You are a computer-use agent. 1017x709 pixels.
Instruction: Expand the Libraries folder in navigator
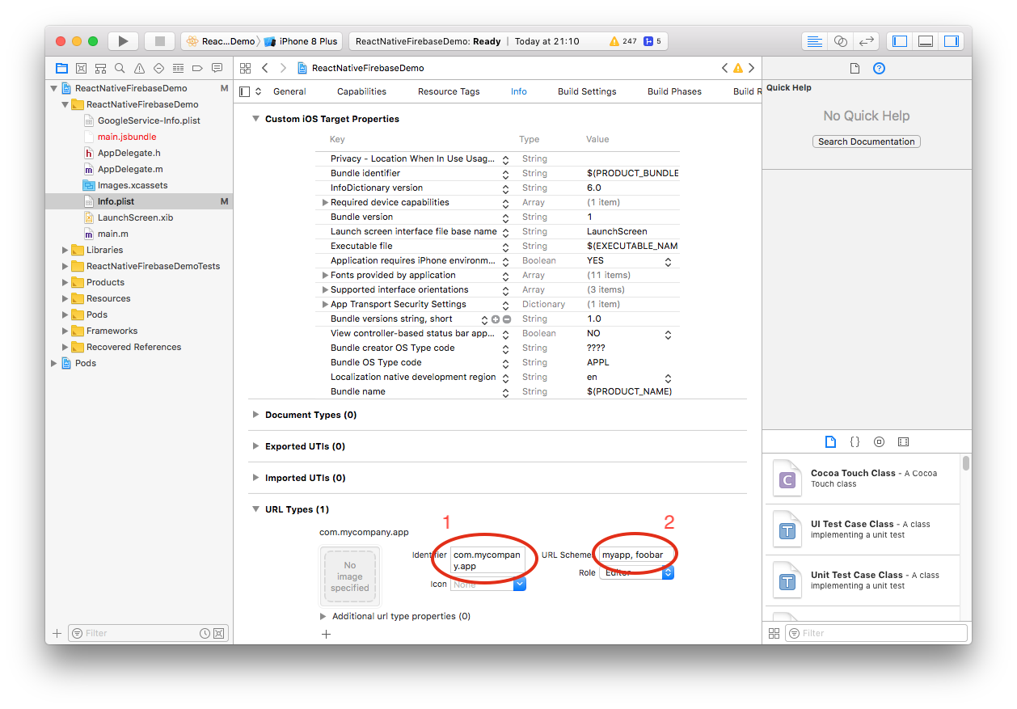click(x=65, y=250)
